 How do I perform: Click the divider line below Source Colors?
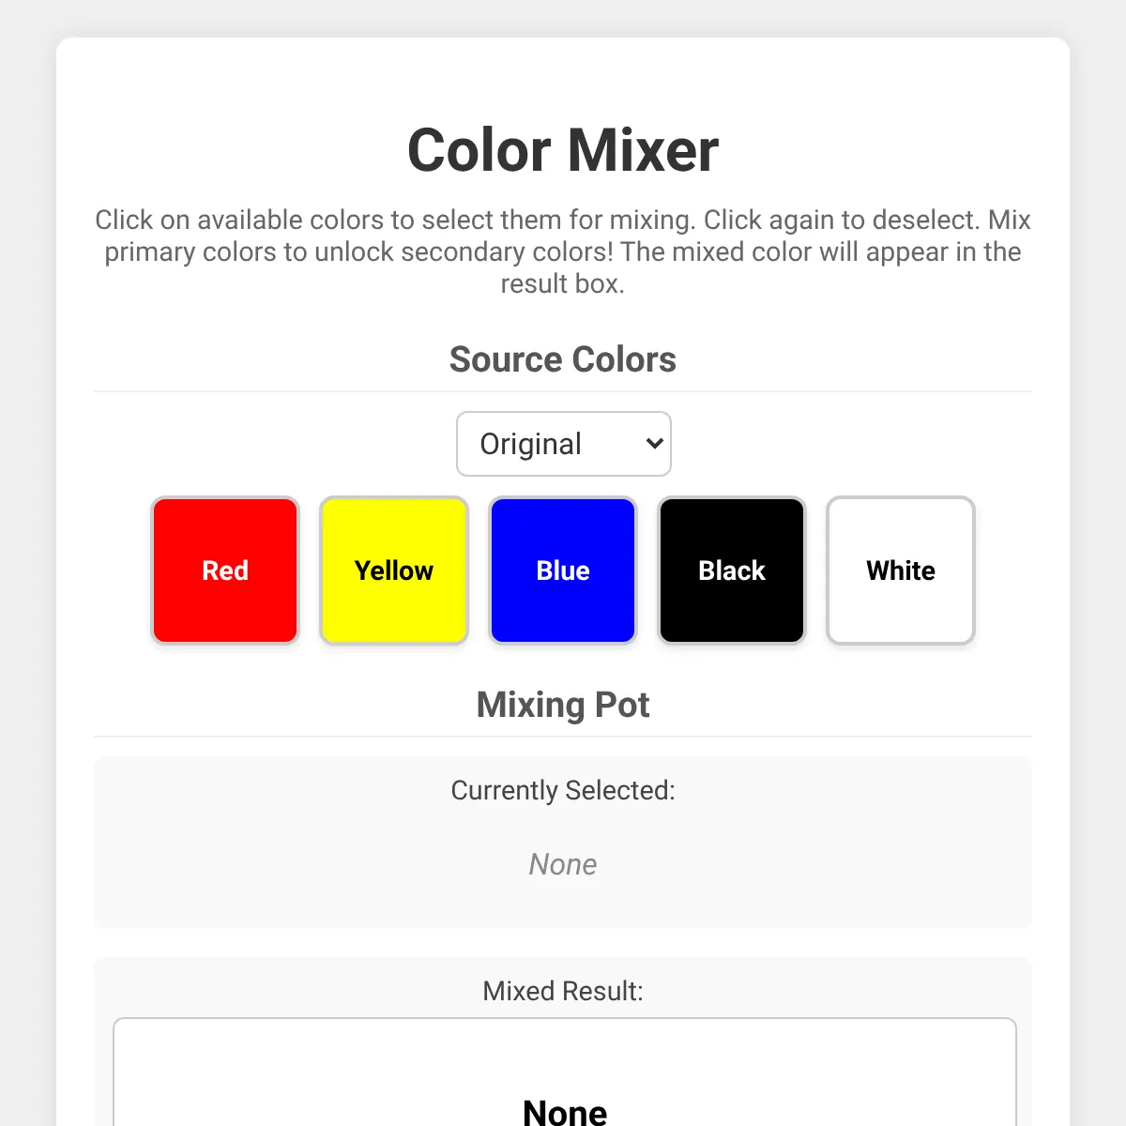click(563, 391)
